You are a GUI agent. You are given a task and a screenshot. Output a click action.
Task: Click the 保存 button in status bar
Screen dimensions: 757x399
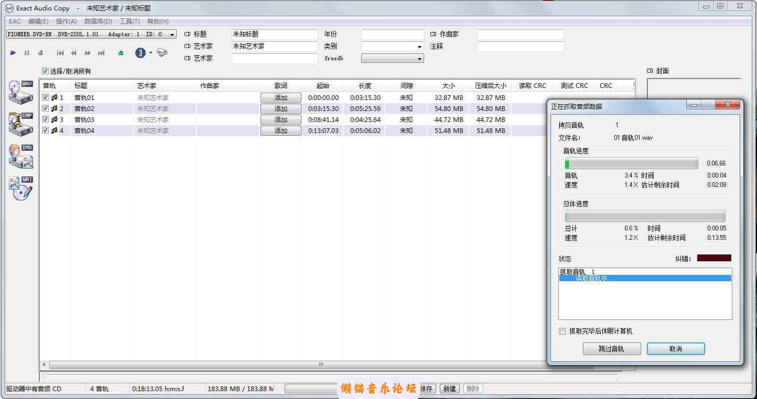pyautogui.click(x=426, y=389)
